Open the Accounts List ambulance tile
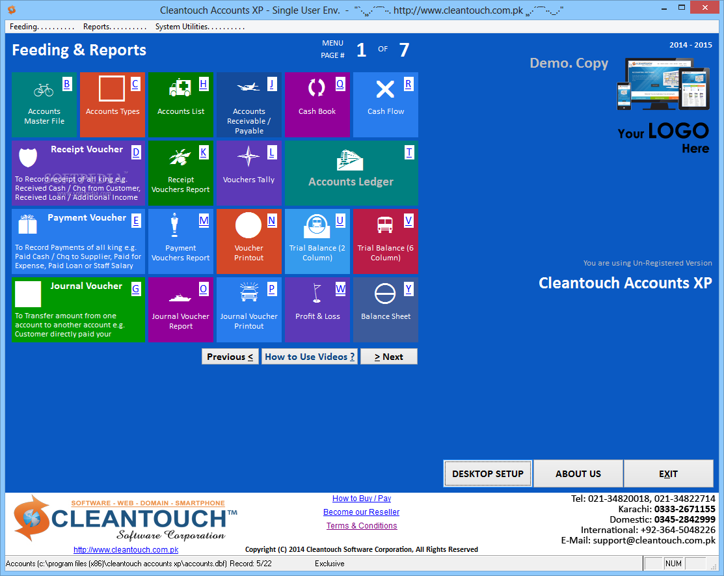724x576 pixels. (x=181, y=104)
